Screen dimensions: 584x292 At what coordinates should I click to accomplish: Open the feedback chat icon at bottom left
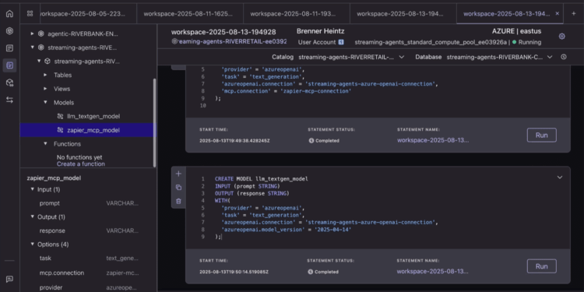[9, 279]
